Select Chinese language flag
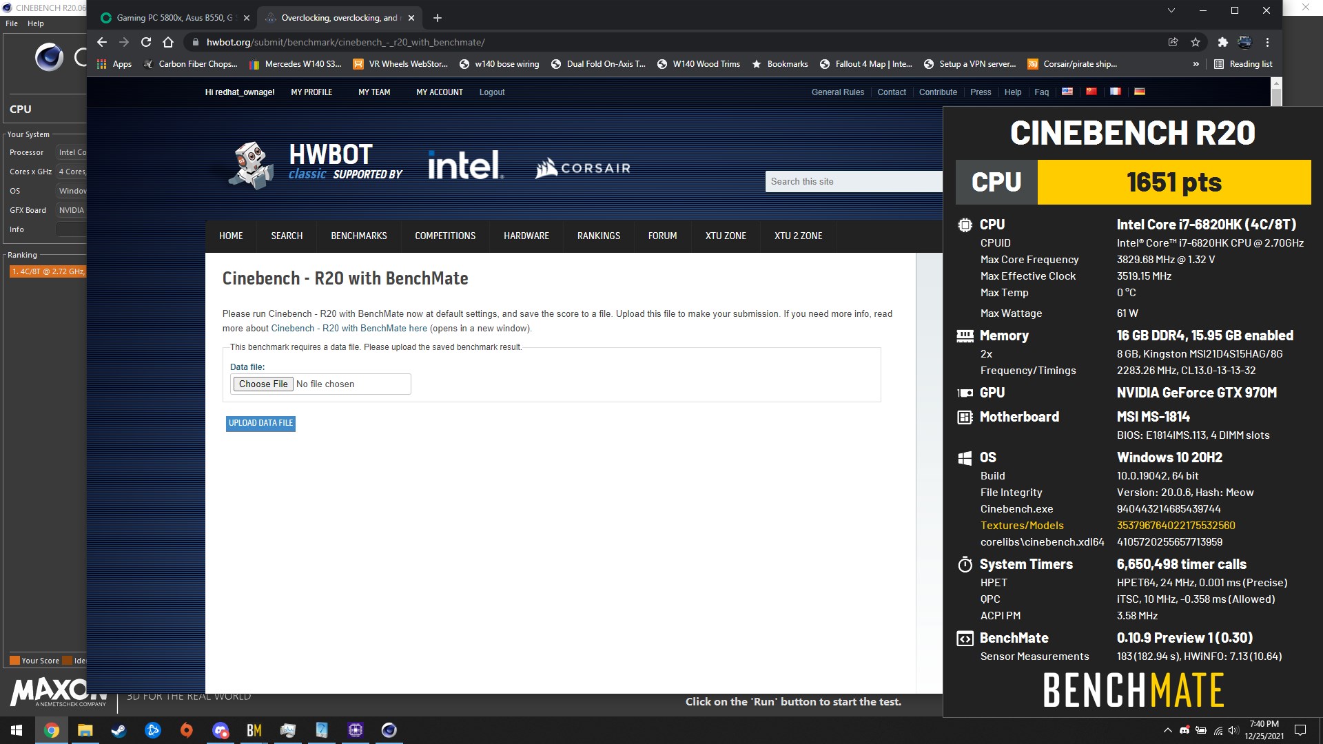The width and height of the screenshot is (1323, 744). [1091, 92]
